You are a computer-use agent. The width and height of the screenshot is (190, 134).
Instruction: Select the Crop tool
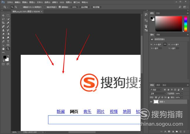(x=3, y=23)
